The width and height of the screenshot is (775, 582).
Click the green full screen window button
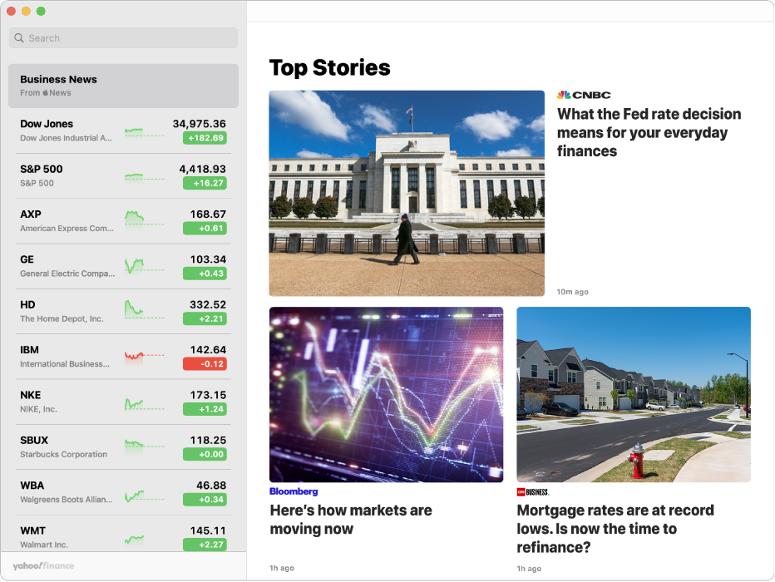pyautogui.click(x=41, y=11)
